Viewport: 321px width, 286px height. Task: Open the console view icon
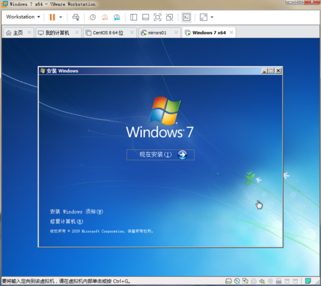click(x=186, y=17)
